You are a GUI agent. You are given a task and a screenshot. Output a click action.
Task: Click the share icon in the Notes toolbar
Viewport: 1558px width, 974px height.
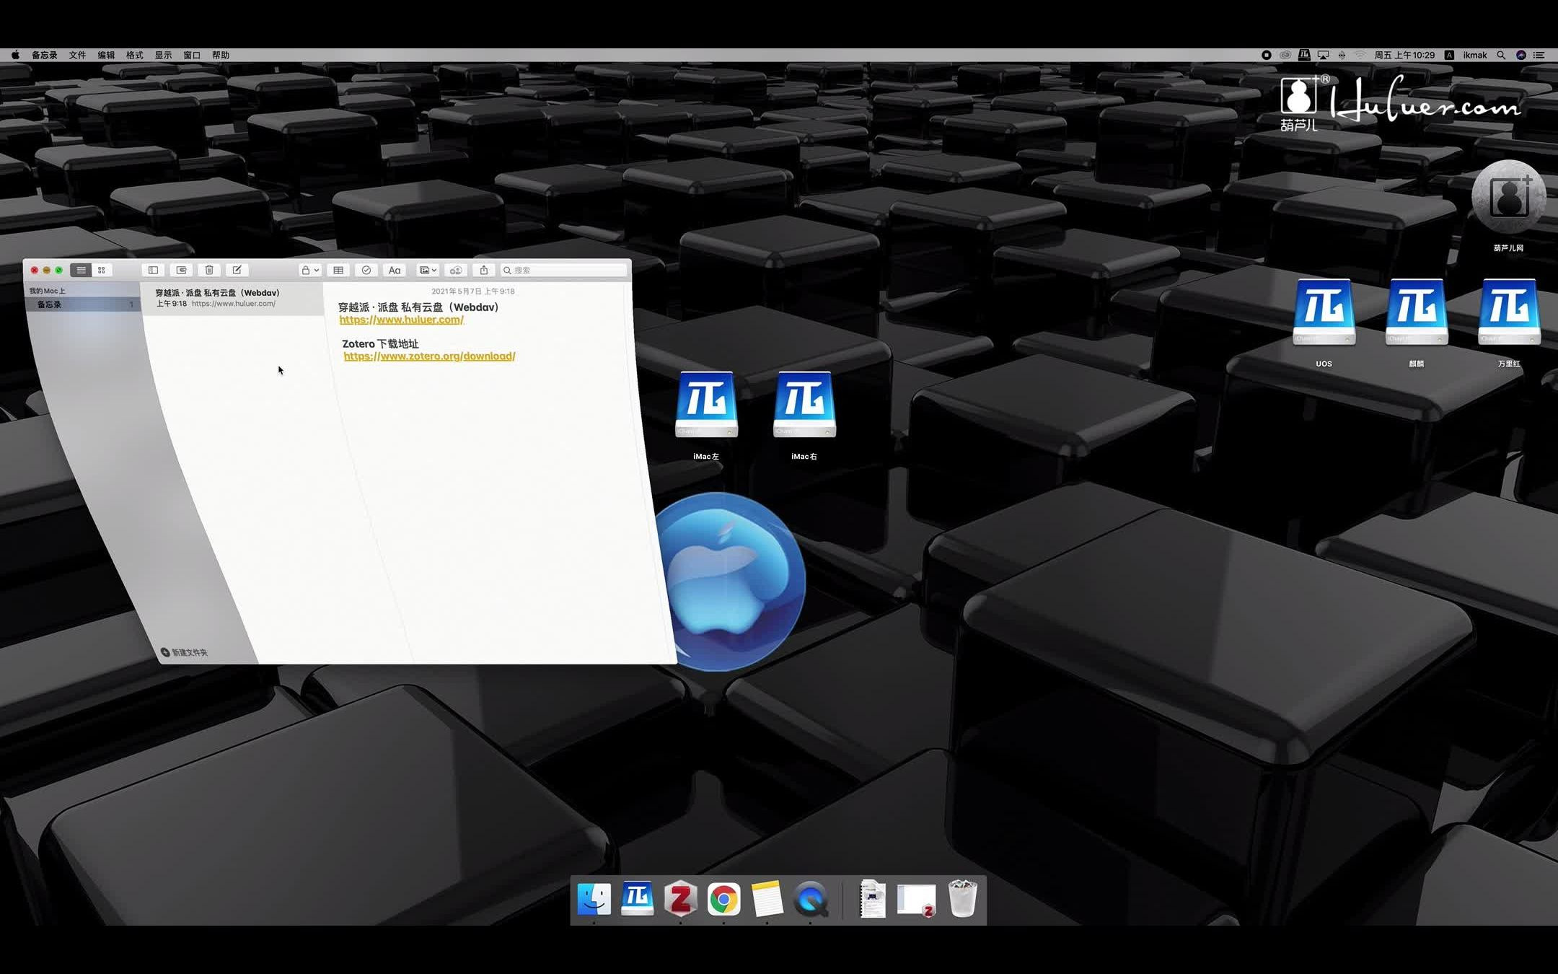(x=484, y=270)
